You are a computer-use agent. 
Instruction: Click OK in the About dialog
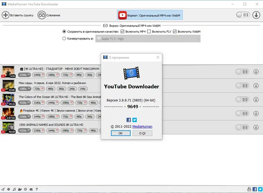120,133
